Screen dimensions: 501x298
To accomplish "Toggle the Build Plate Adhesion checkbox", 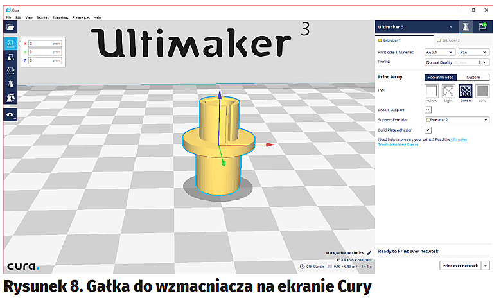I will point(428,130).
